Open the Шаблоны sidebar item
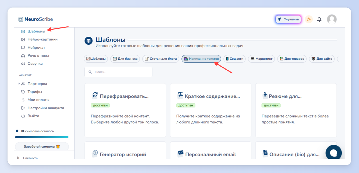The height and width of the screenshot is (173, 359). click(x=36, y=31)
